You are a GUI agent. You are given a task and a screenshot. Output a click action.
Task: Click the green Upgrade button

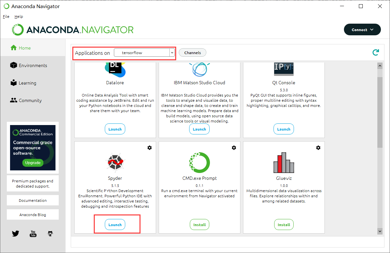pos(33,163)
